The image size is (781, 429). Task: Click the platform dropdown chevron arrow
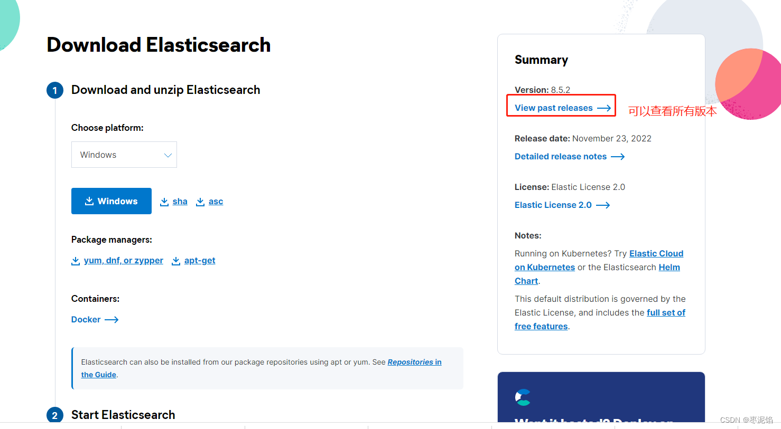tap(168, 155)
